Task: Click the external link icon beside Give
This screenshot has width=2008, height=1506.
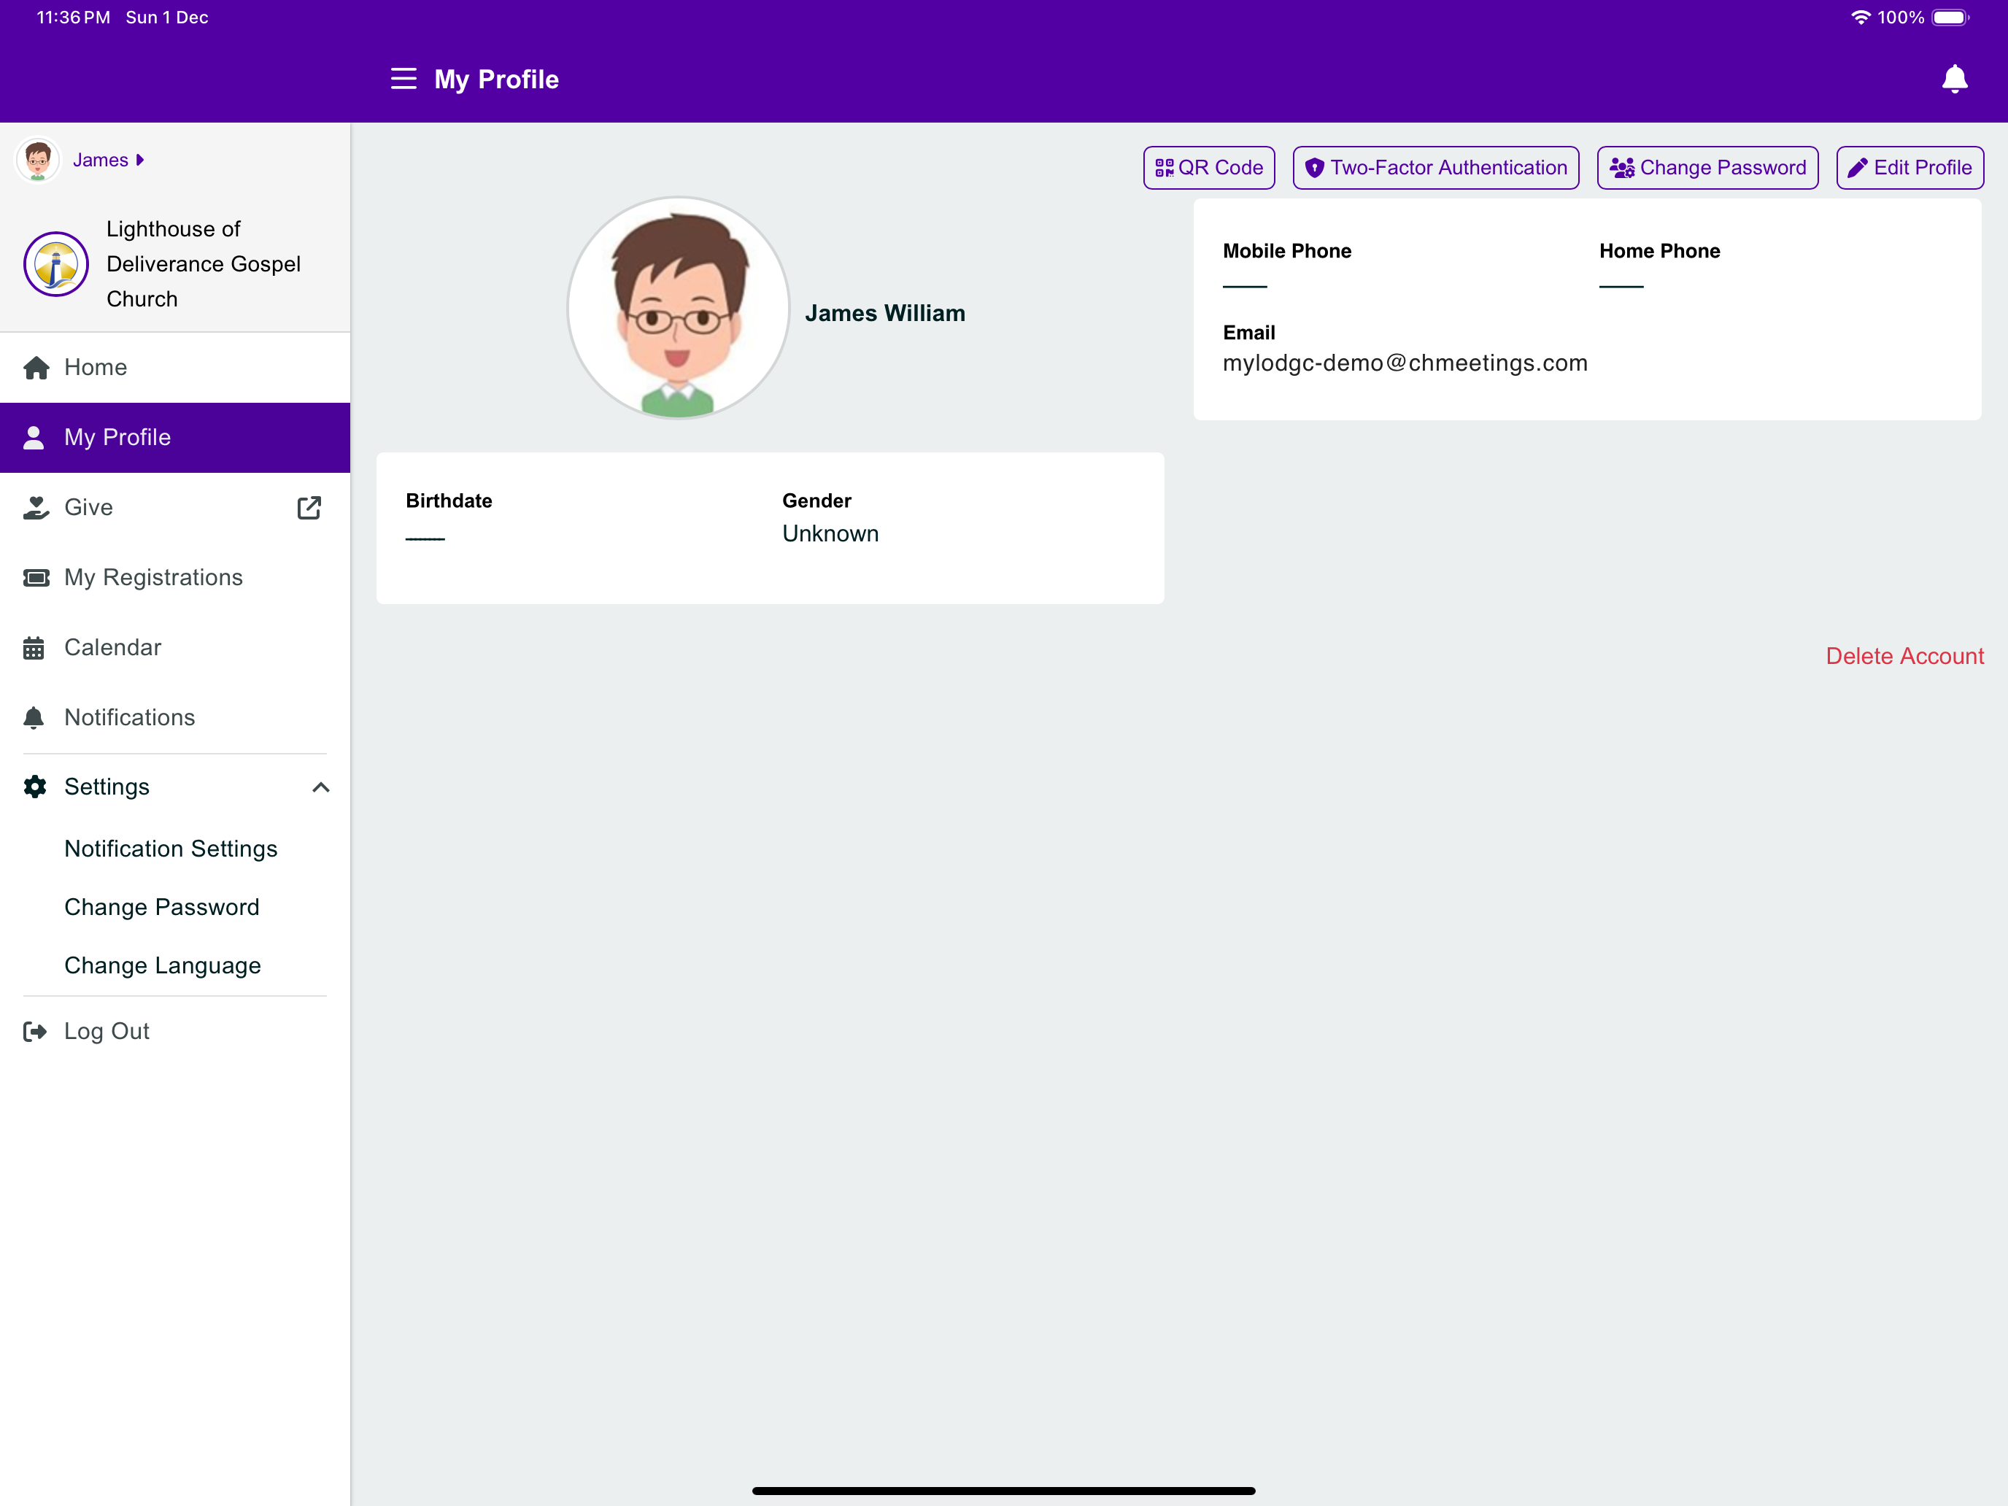Action: tap(309, 507)
